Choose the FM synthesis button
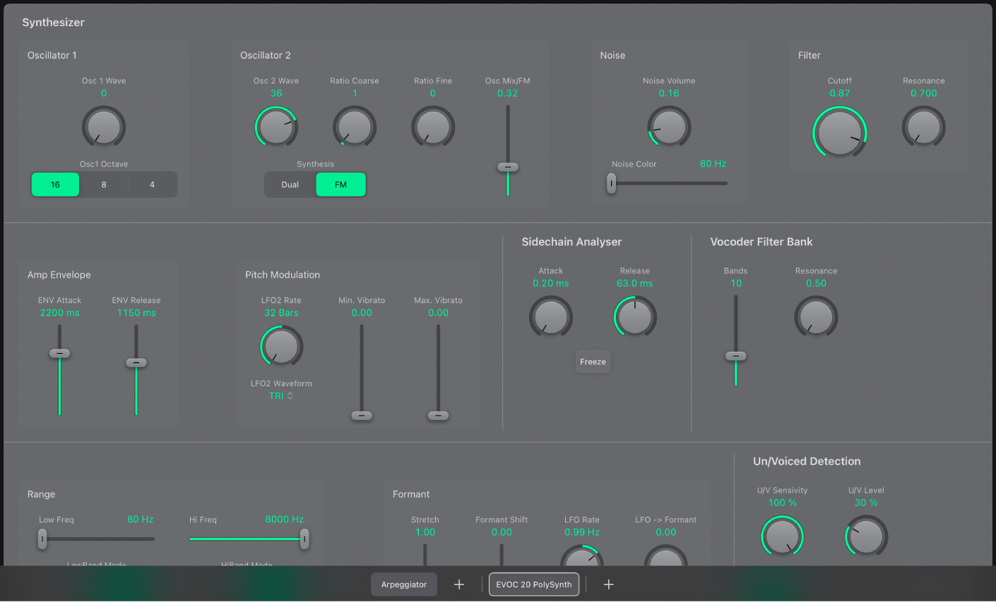Viewport: 996px width, 603px height. click(x=340, y=185)
